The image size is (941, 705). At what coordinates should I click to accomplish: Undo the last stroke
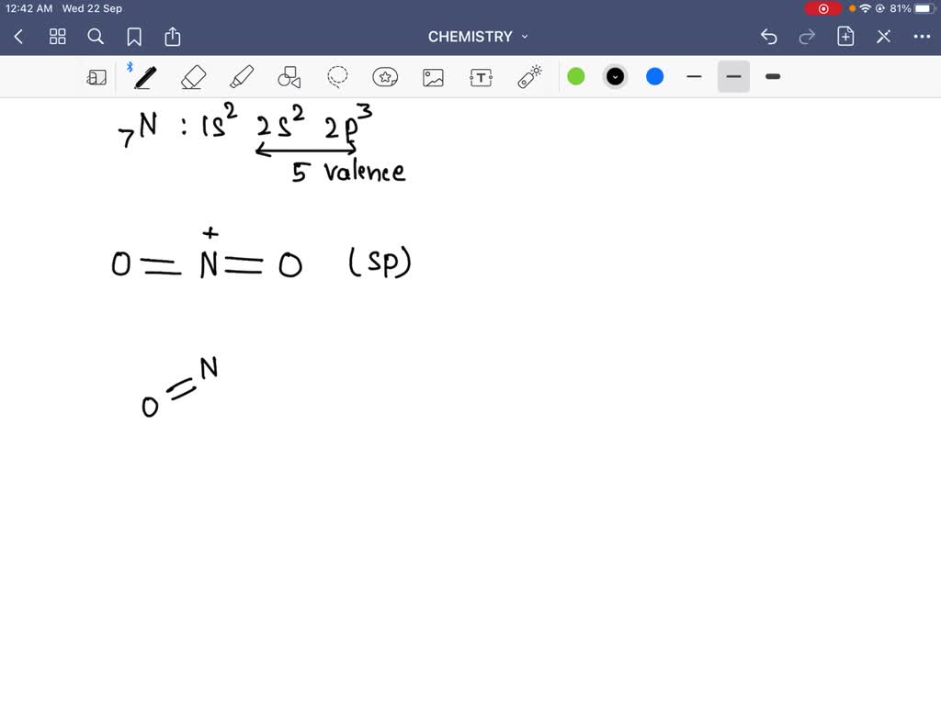tap(769, 37)
